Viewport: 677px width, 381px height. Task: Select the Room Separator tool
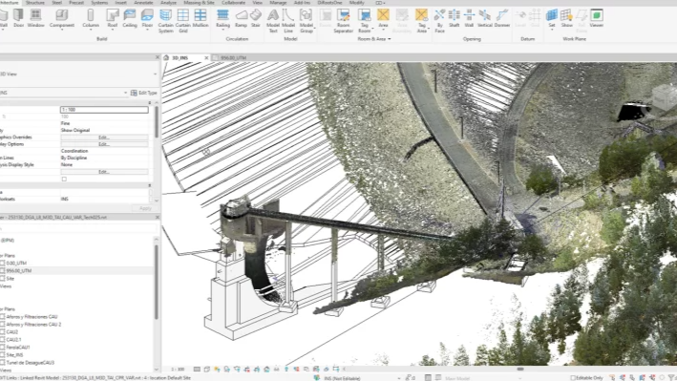(x=343, y=21)
